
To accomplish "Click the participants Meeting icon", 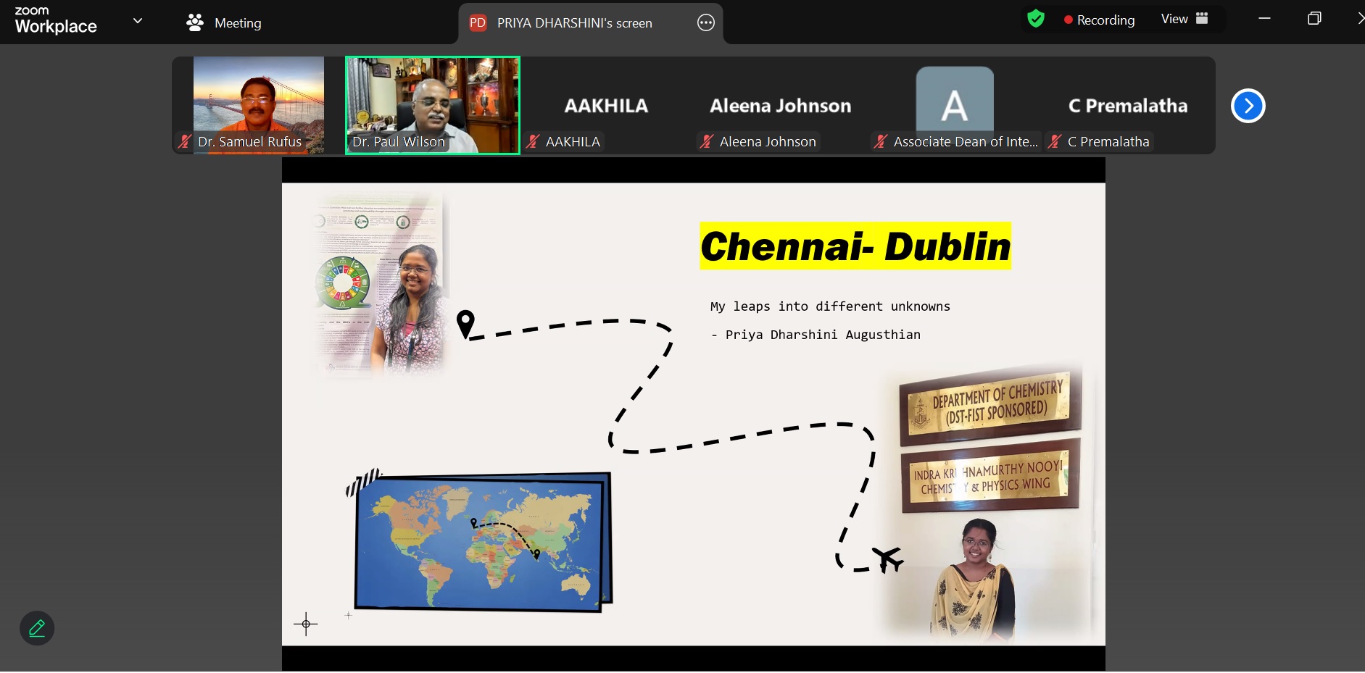I will [194, 23].
